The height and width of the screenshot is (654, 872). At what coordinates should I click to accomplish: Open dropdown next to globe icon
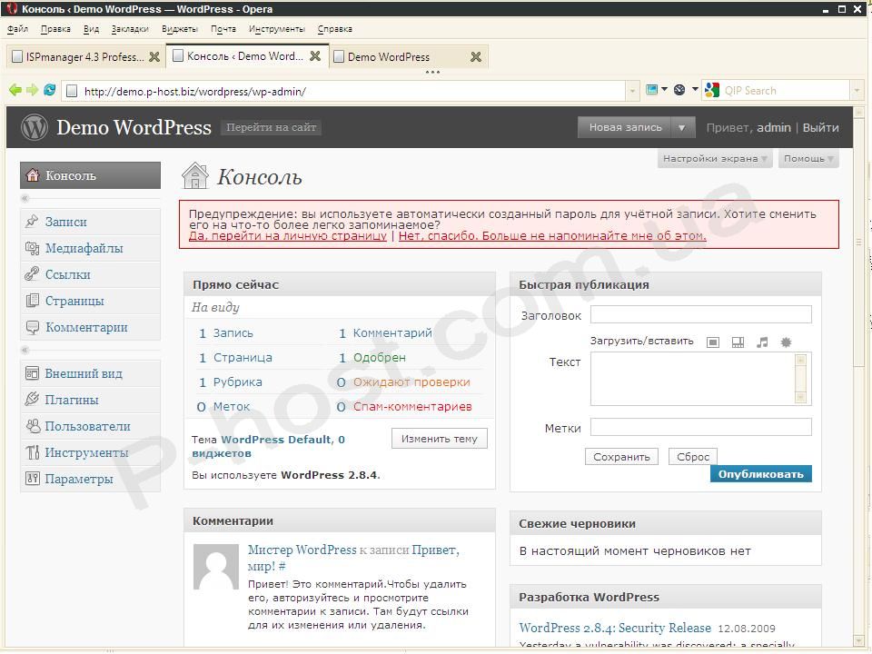(695, 89)
